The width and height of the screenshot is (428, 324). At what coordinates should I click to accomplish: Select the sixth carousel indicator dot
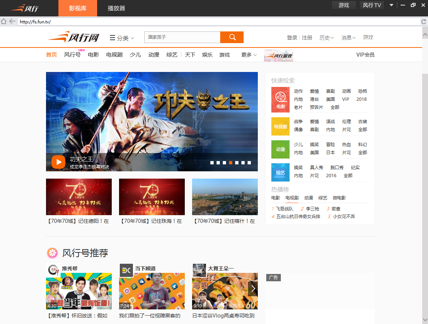(243, 163)
